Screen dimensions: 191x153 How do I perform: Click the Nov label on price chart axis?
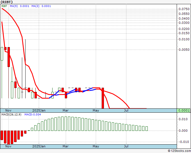tap(9, 110)
